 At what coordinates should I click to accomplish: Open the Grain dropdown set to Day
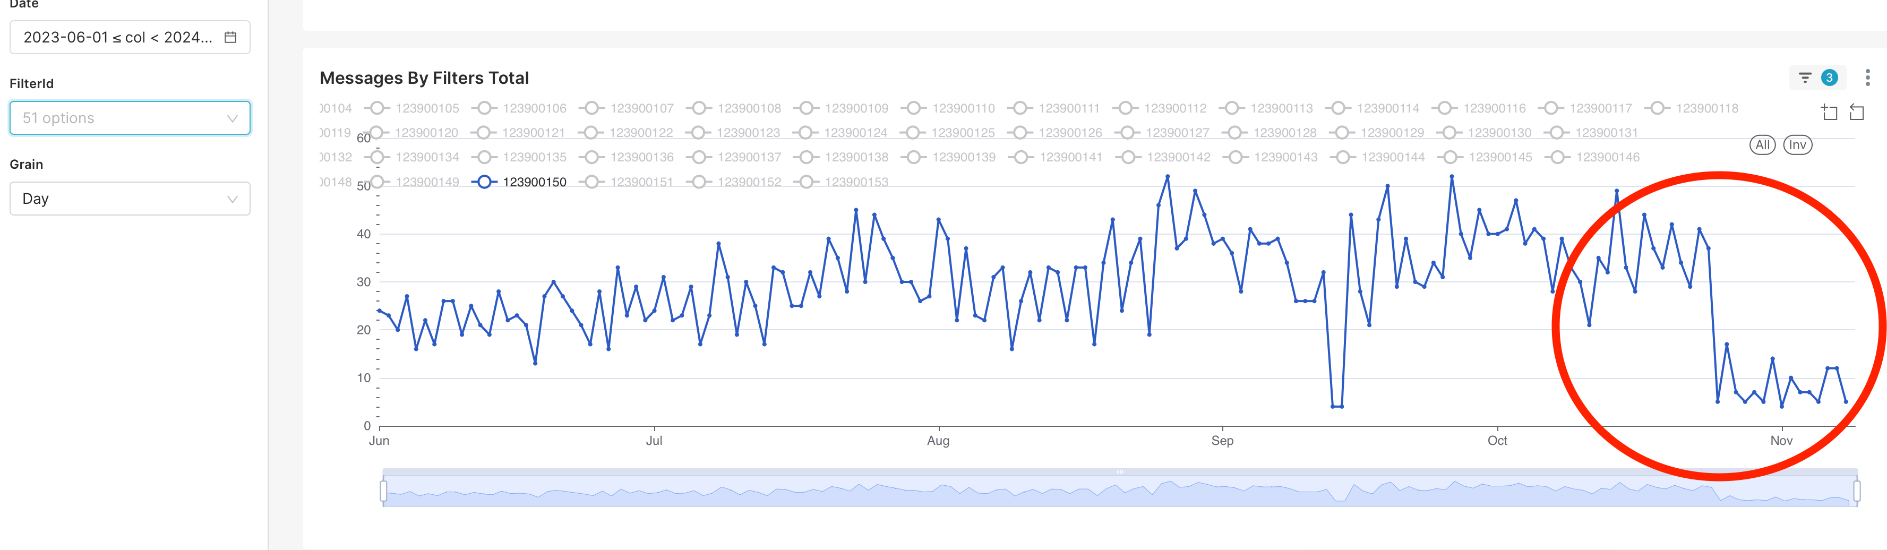130,197
